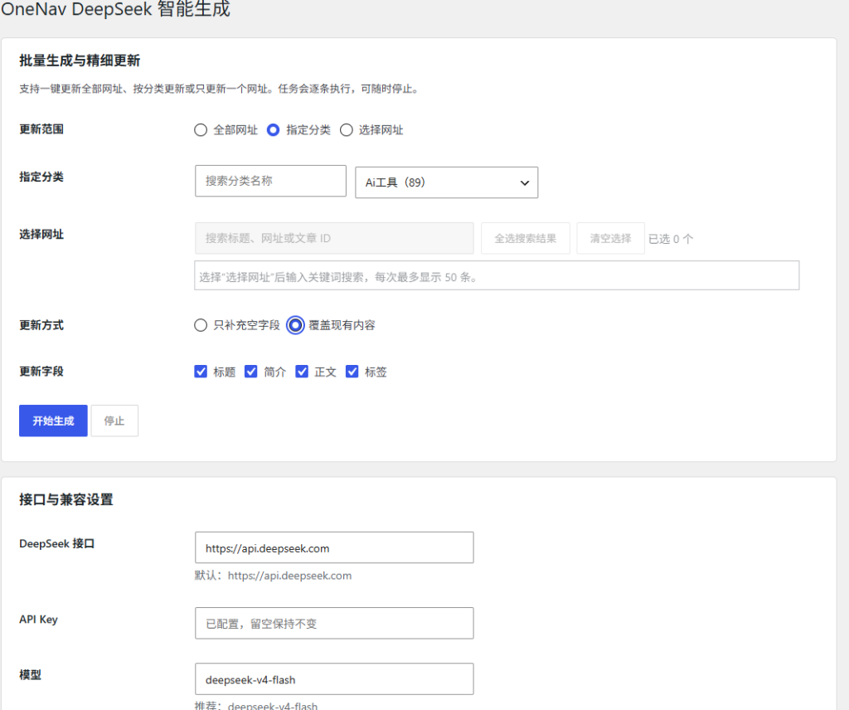Uncheck the 简介 field checkbox
The height and width of the screenshot is (710, 849).
point(250,372)
